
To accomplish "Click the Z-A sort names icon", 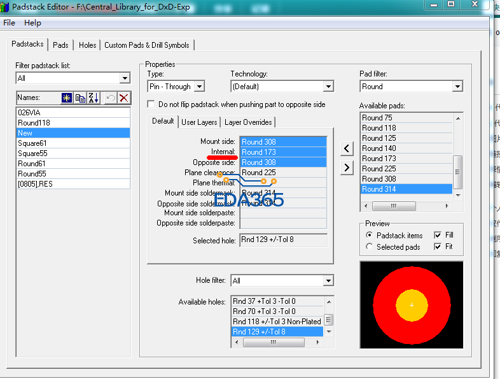I will coord(93,98).
